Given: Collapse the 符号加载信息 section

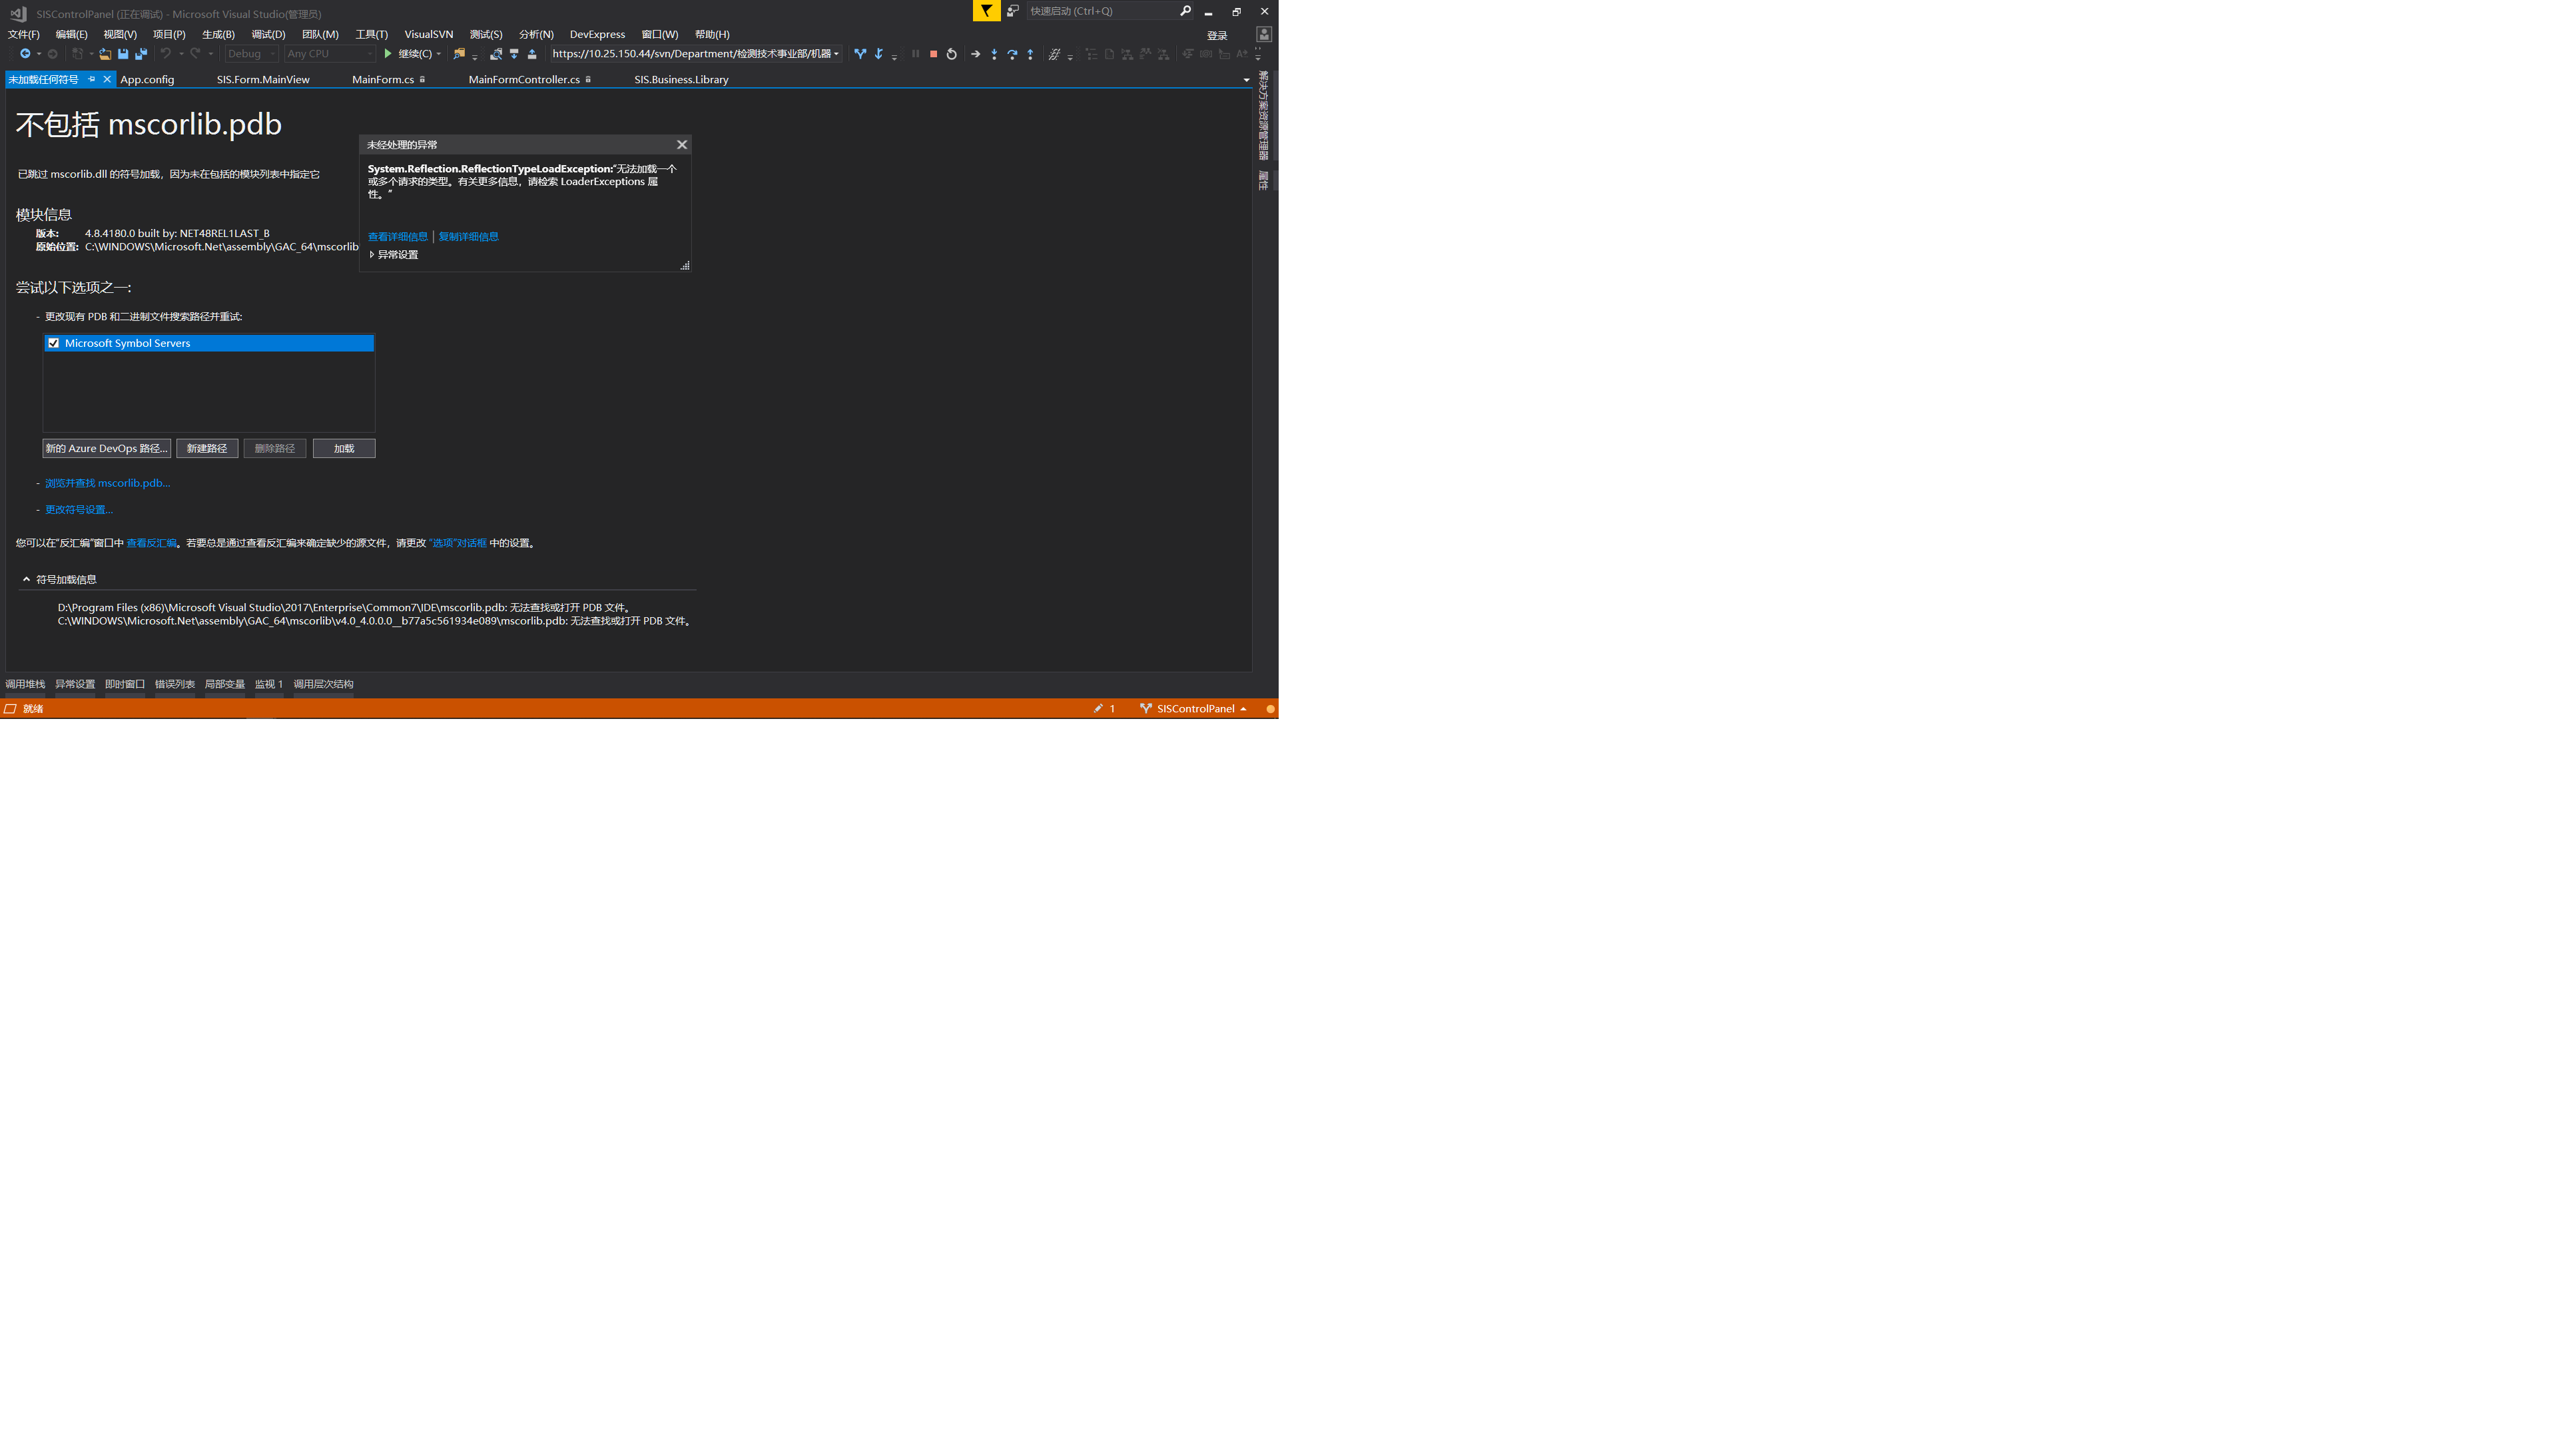Looking at the screenshot, I should point(26,580).
